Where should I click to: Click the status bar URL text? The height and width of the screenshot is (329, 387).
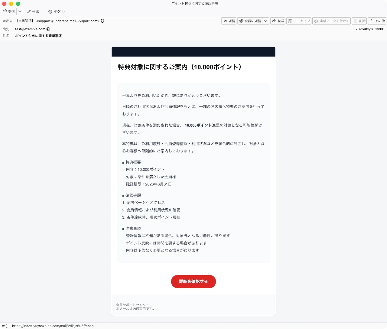tap(53, 326)
